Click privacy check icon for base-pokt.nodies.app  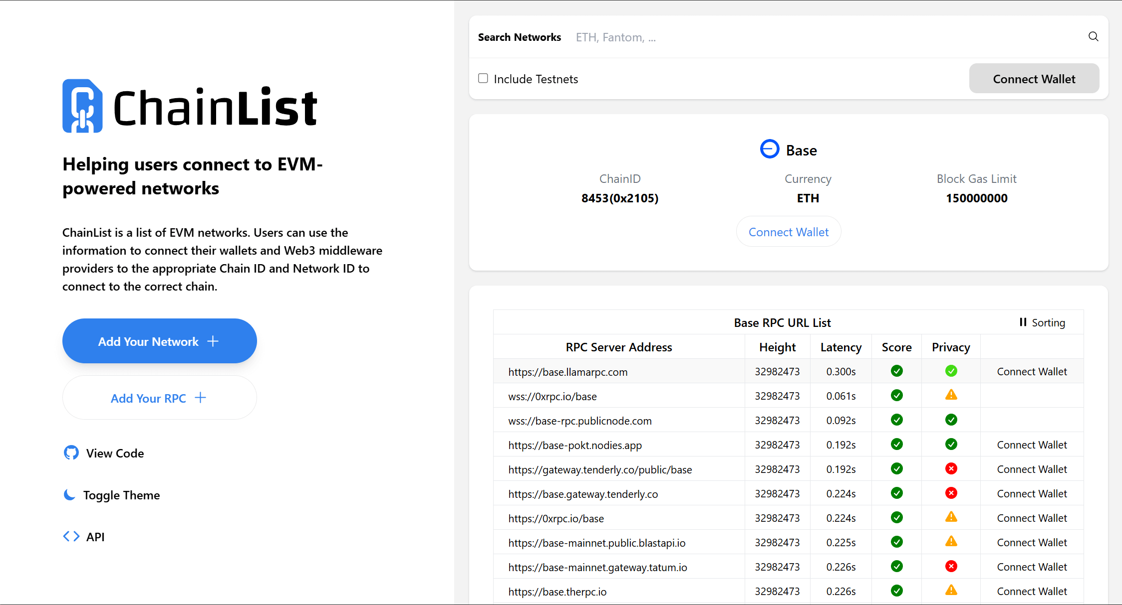951,444
